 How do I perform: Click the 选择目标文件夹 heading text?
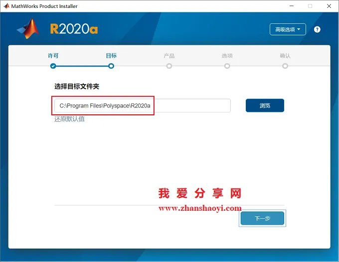tap(77, 87)
